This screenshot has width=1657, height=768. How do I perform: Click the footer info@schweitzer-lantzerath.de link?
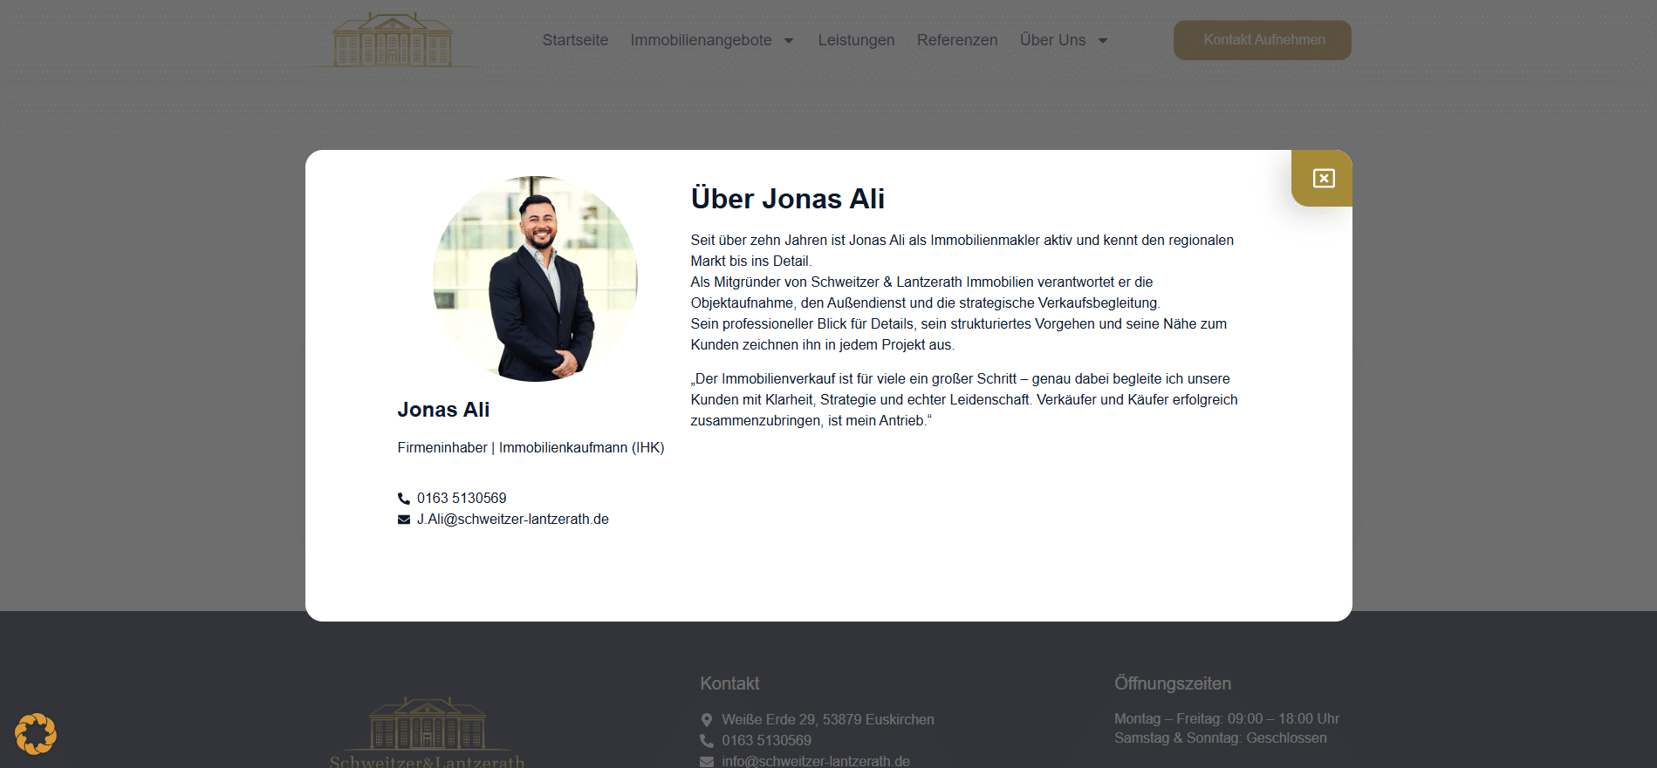coord(815,761)
